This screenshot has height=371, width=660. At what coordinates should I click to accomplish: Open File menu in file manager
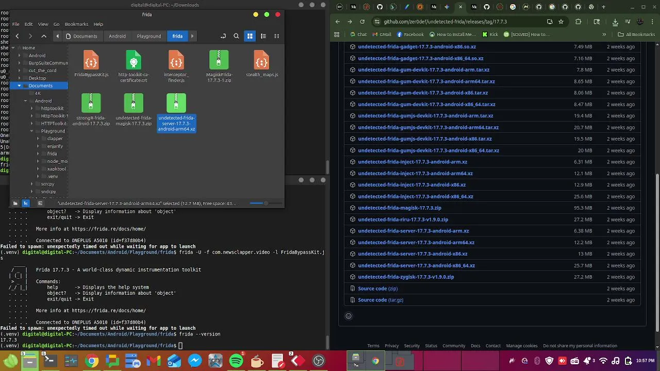pyautogui.click(x=16, y=24)
